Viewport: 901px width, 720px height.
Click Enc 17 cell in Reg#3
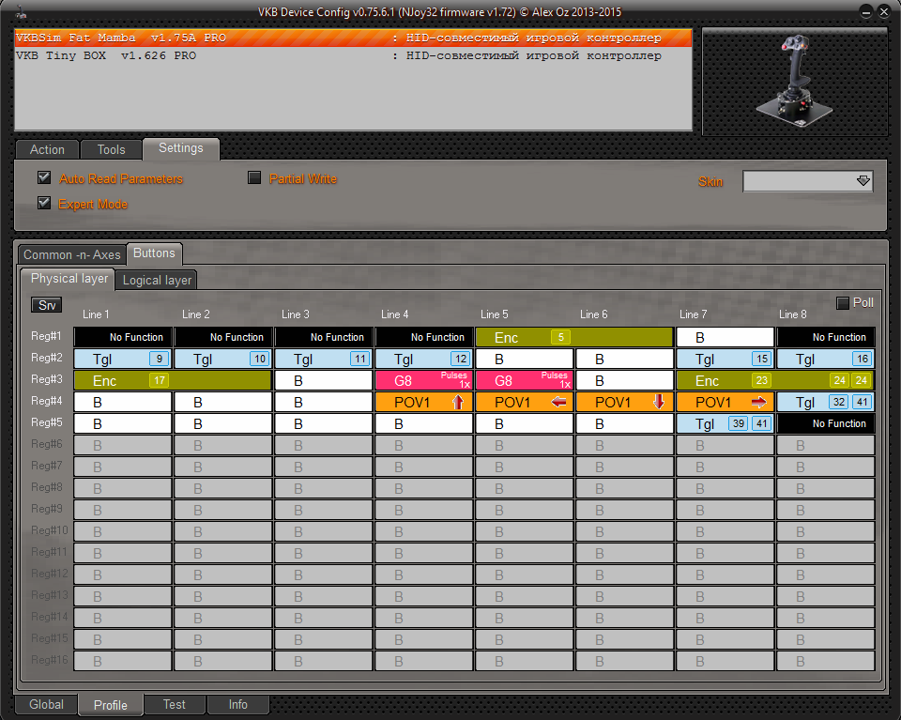coord(173,380)
